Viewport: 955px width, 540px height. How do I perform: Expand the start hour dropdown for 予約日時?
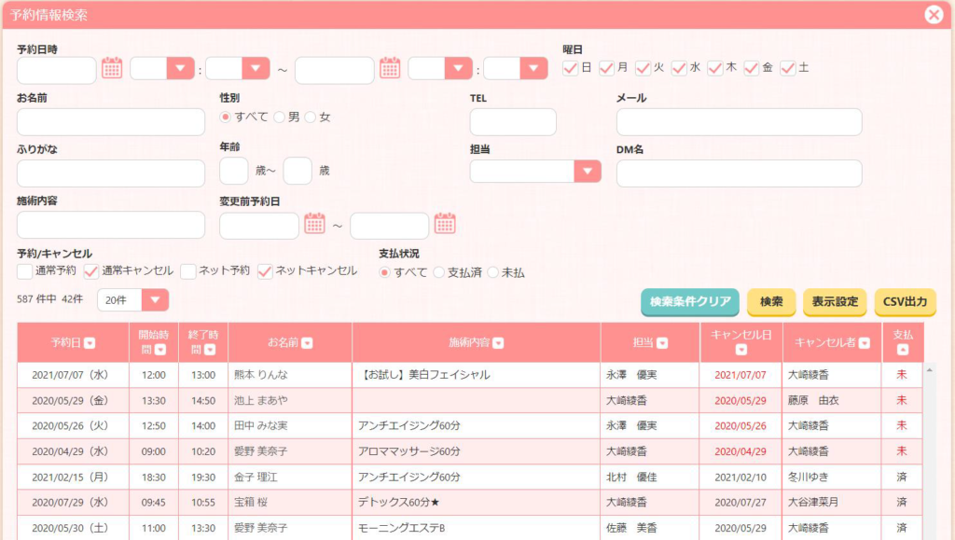point(179,69)
